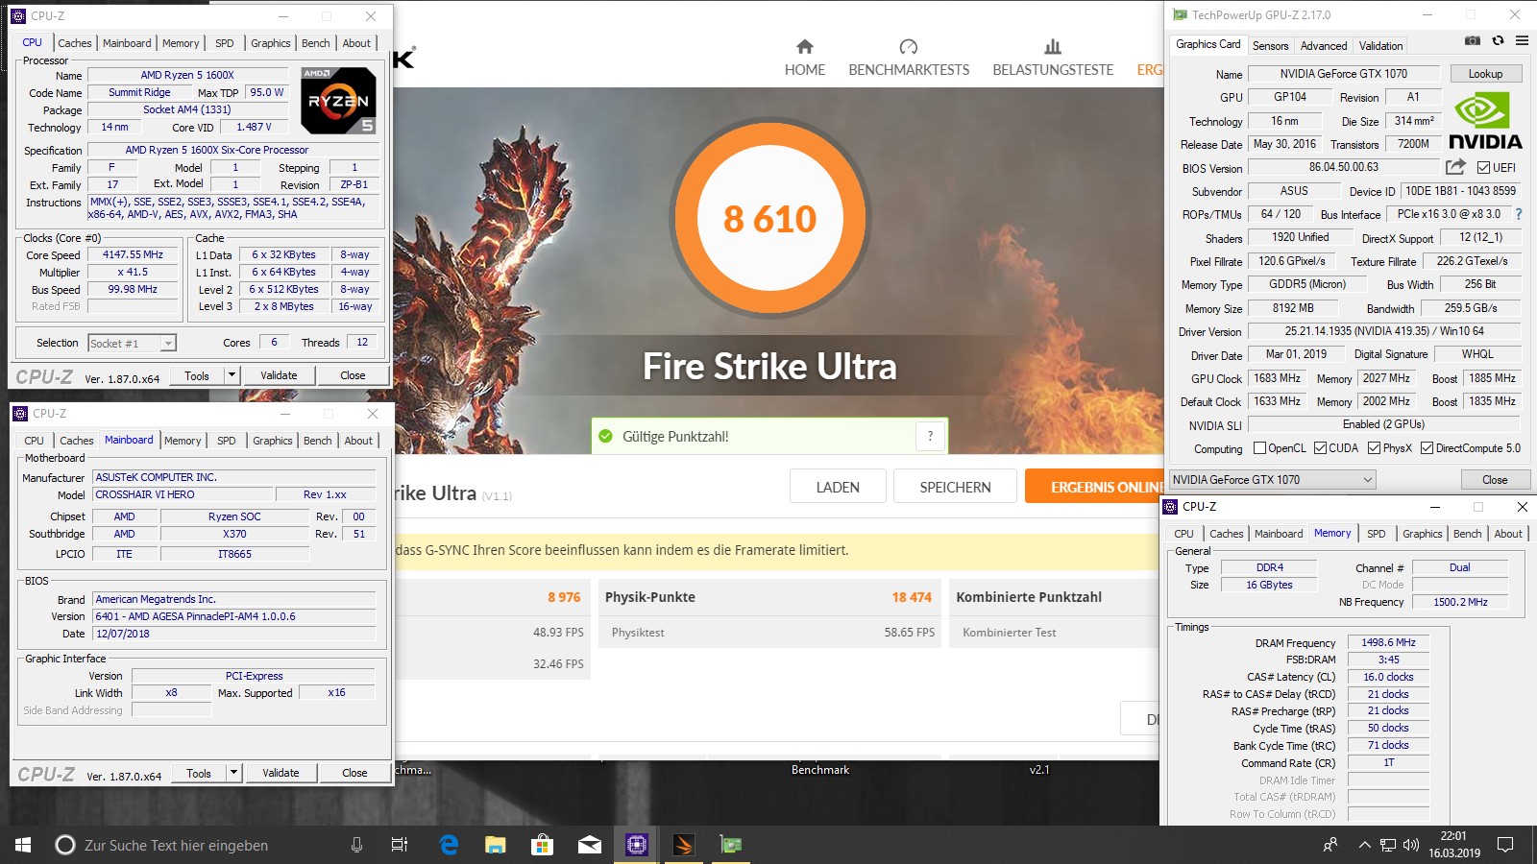Click the NVIDIA logo in GPU-Z
Viewport: 1537px width, 864px height.
[x=1485, y=121]
